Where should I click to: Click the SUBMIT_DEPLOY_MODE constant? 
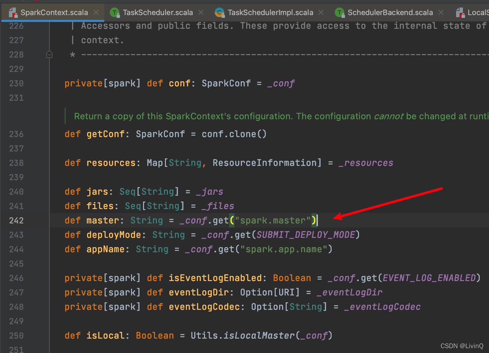(306, 235)
